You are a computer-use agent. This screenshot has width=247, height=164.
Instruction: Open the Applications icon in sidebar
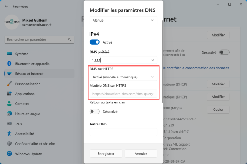click(9, 94)
